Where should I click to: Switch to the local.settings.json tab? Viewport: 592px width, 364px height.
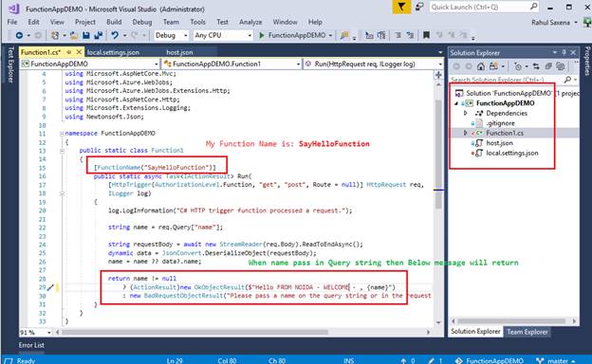coord(113,52)
